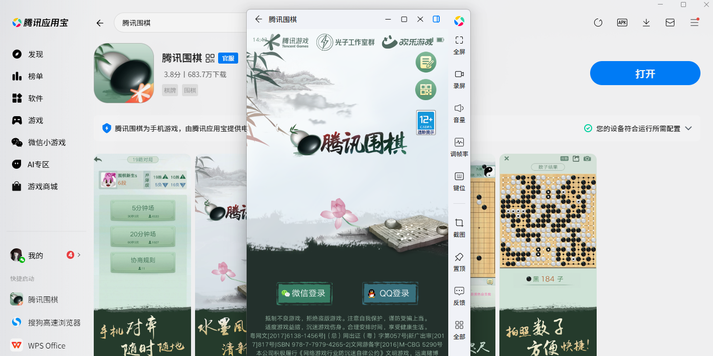This screenshot has height=356, width=713.
Task: Open the messages mail icon
Action: coord(670,23)
